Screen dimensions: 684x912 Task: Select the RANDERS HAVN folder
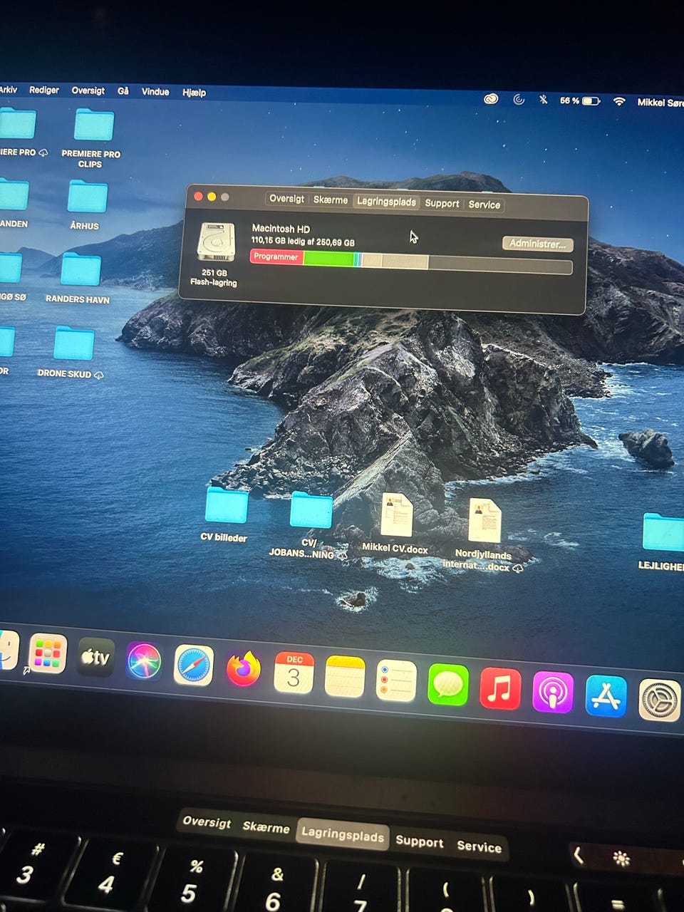tap(79, 278)
